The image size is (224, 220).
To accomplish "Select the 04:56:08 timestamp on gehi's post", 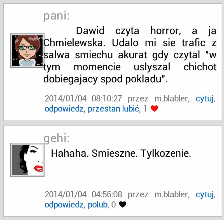I will click(107, 194).
